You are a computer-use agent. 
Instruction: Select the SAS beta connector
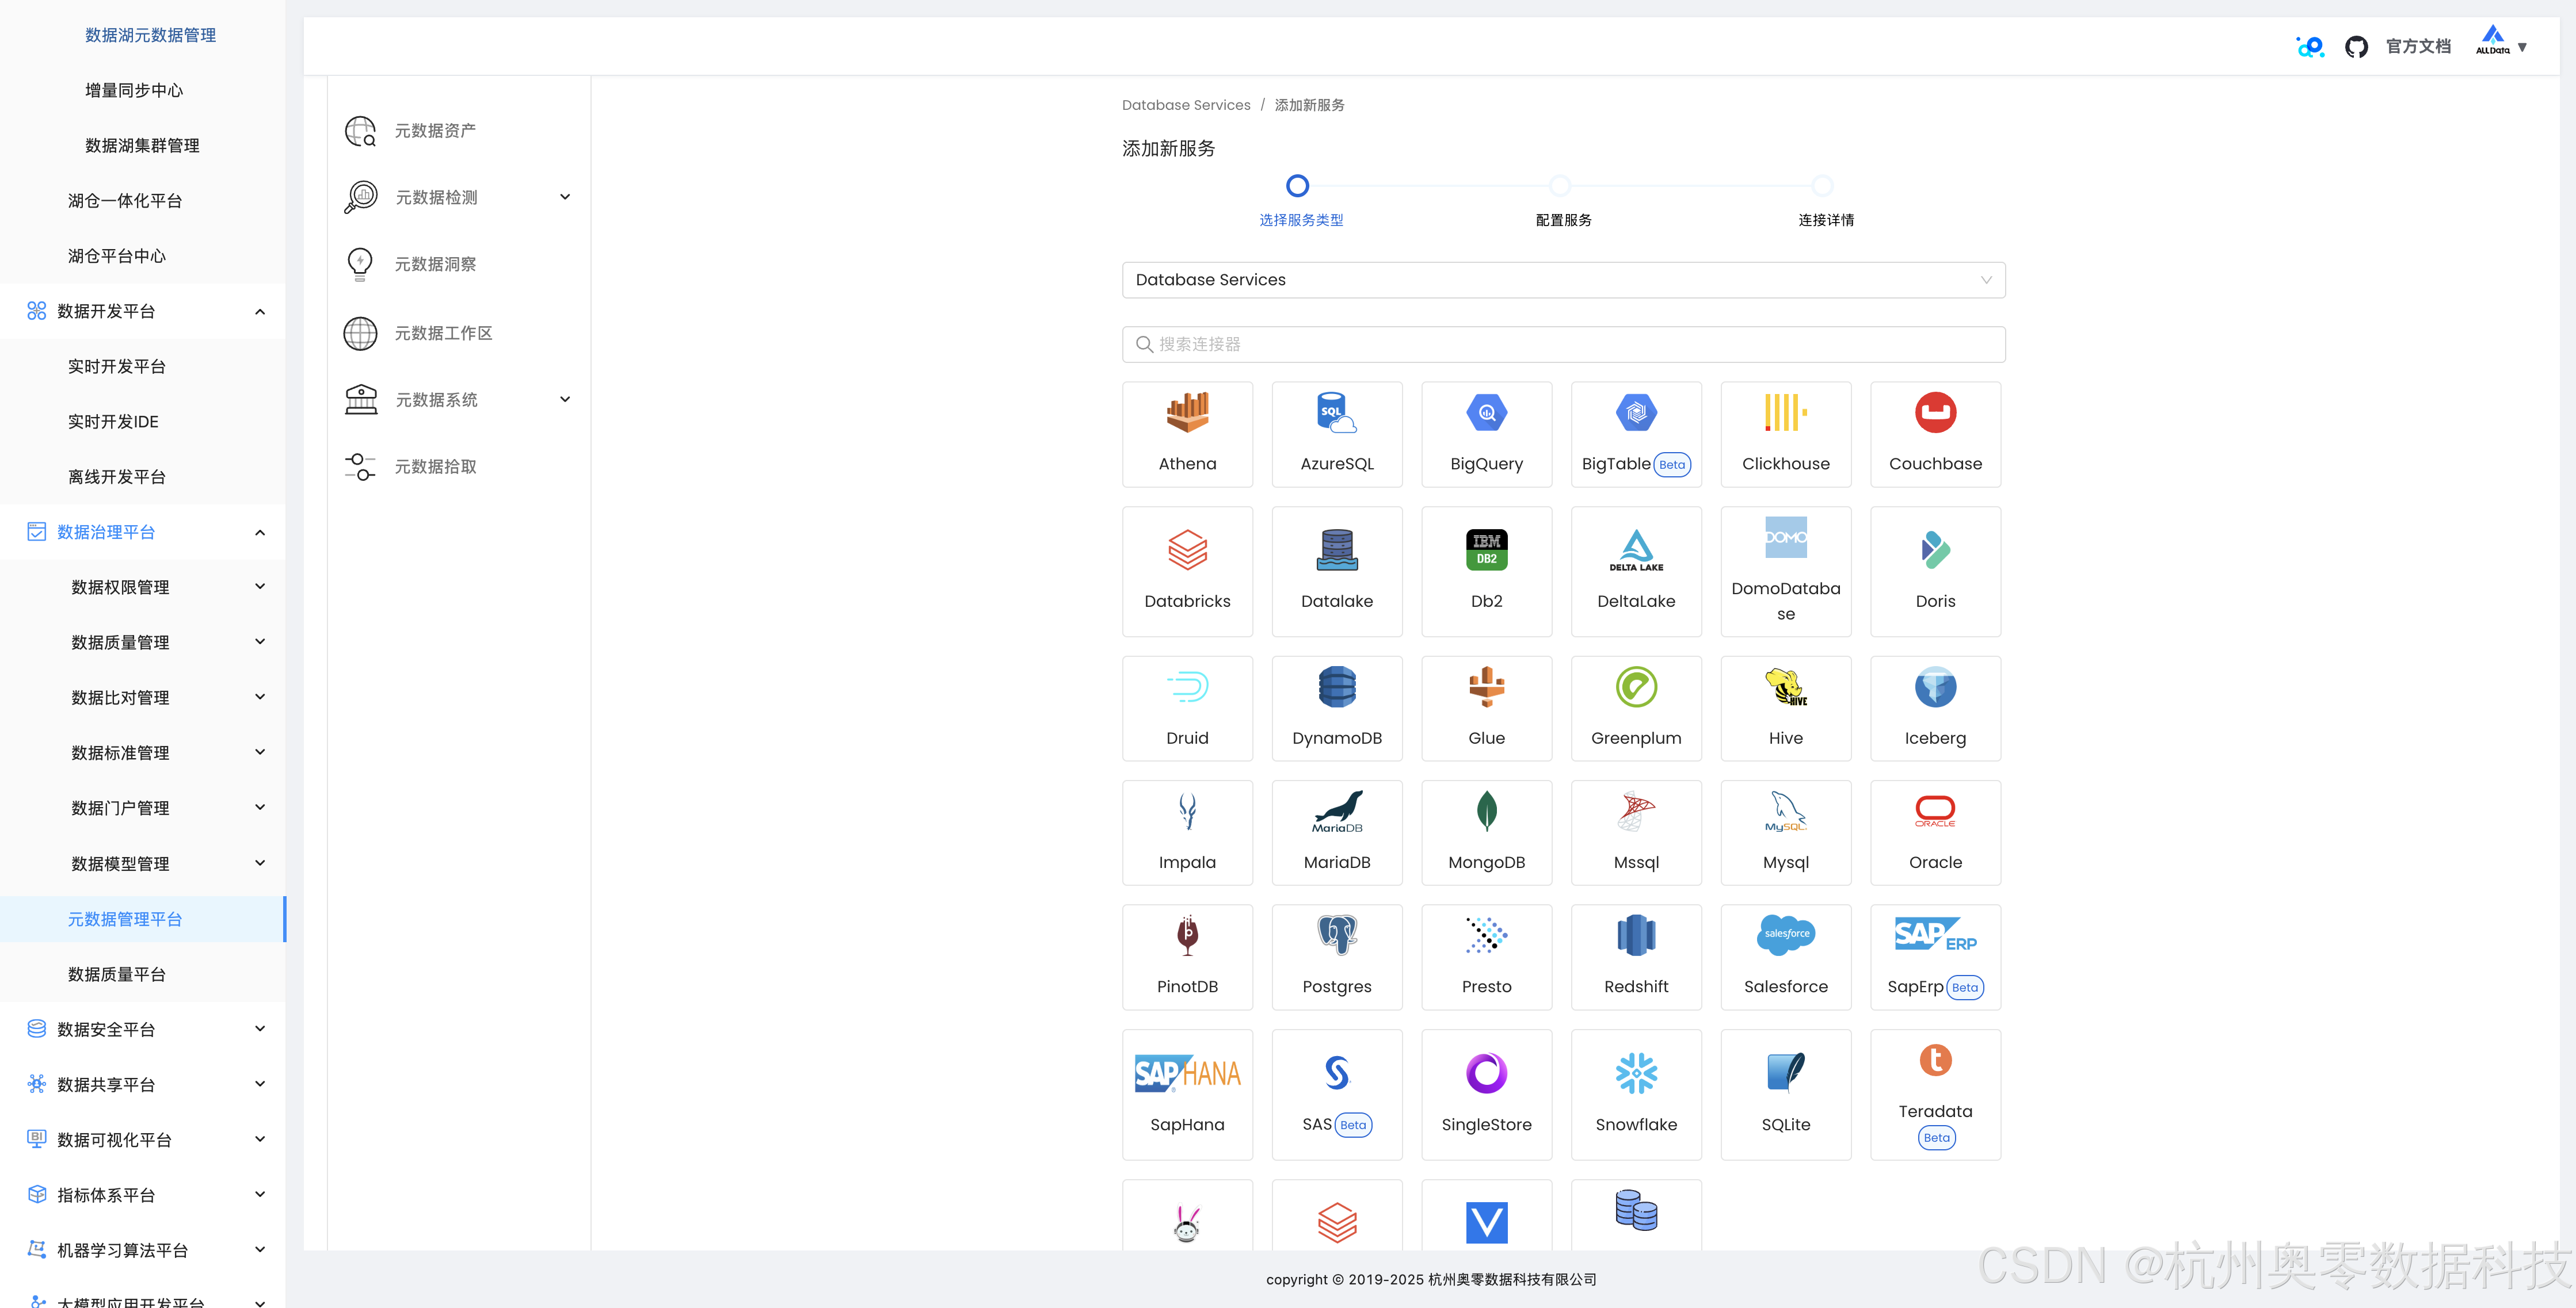[1337, 1094]
